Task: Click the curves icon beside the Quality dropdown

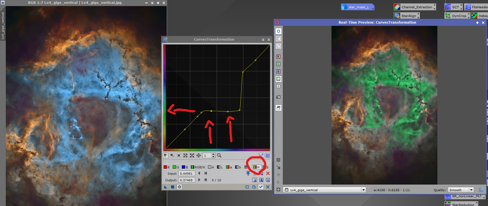Action: tap(481, 190)
